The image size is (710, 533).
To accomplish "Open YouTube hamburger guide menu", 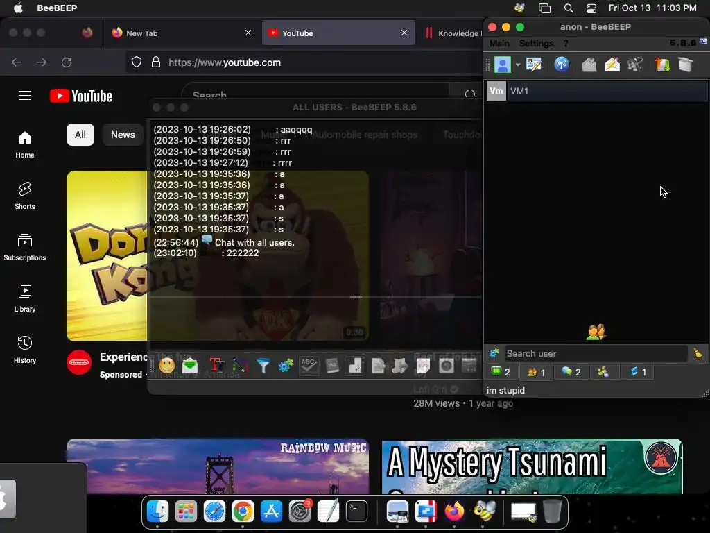I will (x=25, y=96).
